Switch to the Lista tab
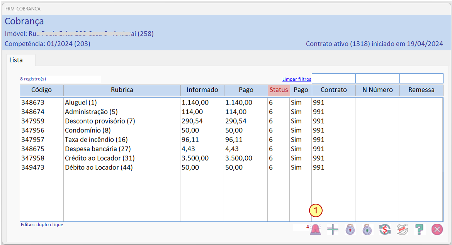This screenshot has height=245, width=452. [x=21, y=60]
